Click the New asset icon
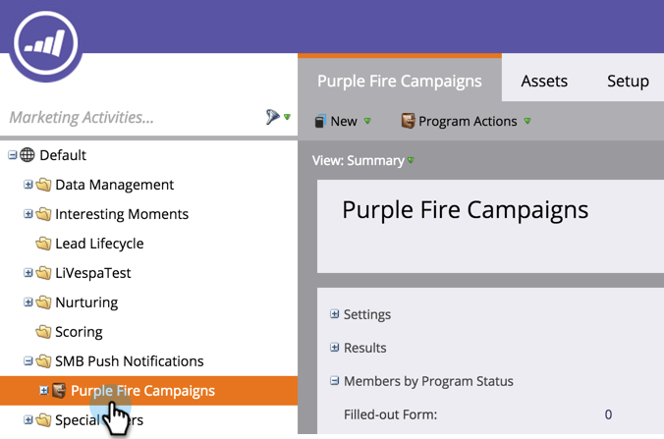 319,122
